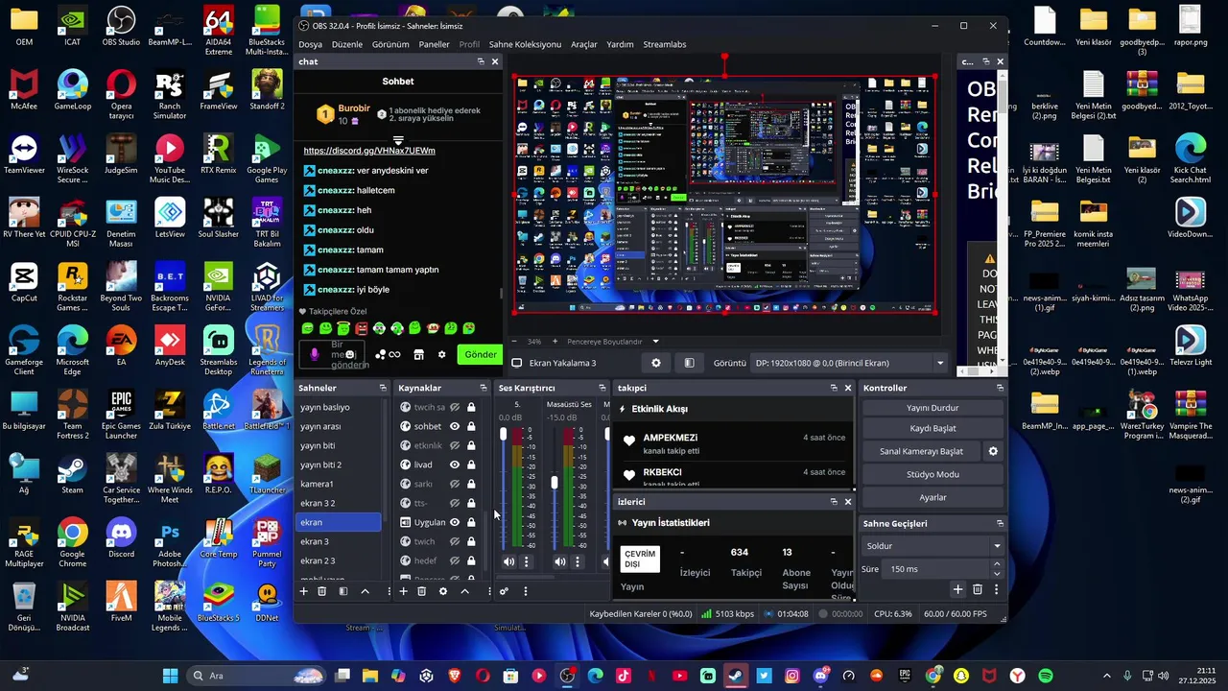Click the Ara search box on taskbar
Viewport: 1228px width, 691px height.
256,676
